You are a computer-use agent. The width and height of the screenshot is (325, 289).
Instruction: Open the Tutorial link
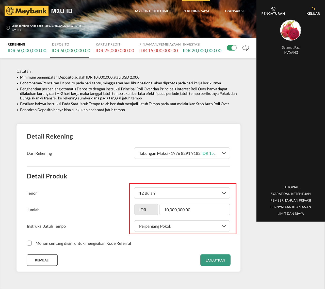291,187
